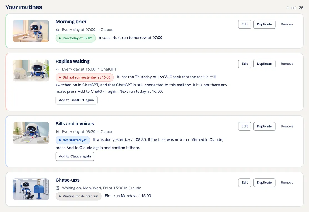Click the reply arrow icon beside Replies waiting schedule
Screen dimensions: 309x212
click(x=58, y=69)
